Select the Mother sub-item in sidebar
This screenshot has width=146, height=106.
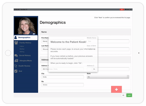coord(22,49)
